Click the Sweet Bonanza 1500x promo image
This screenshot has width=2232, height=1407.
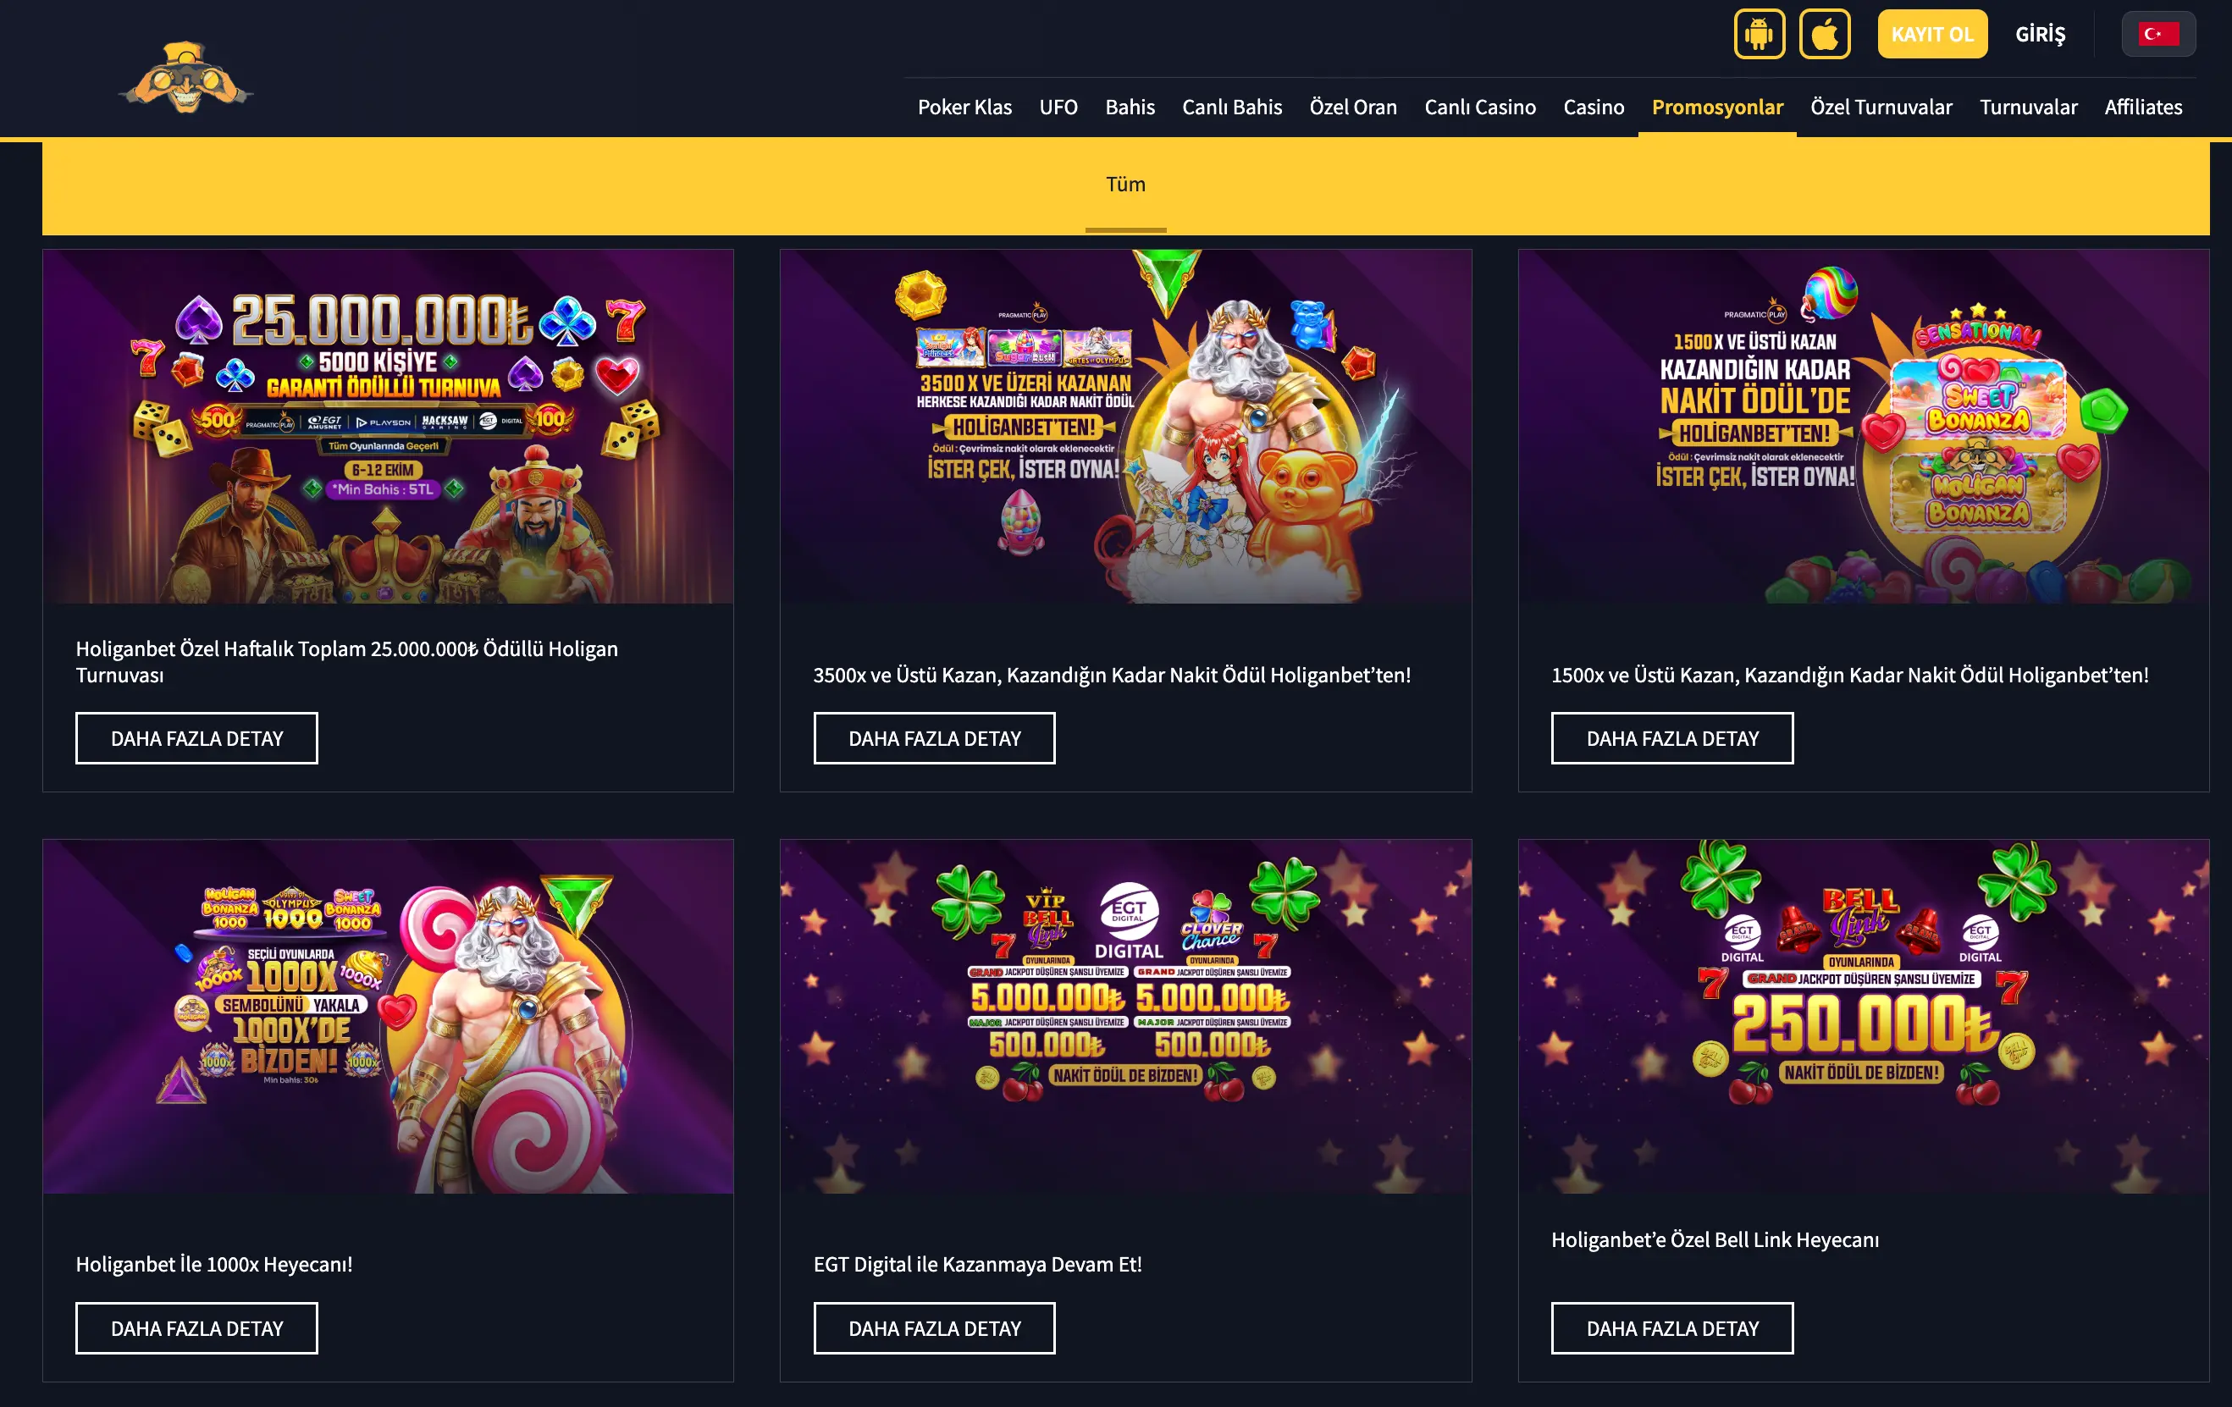(1863, 427)
